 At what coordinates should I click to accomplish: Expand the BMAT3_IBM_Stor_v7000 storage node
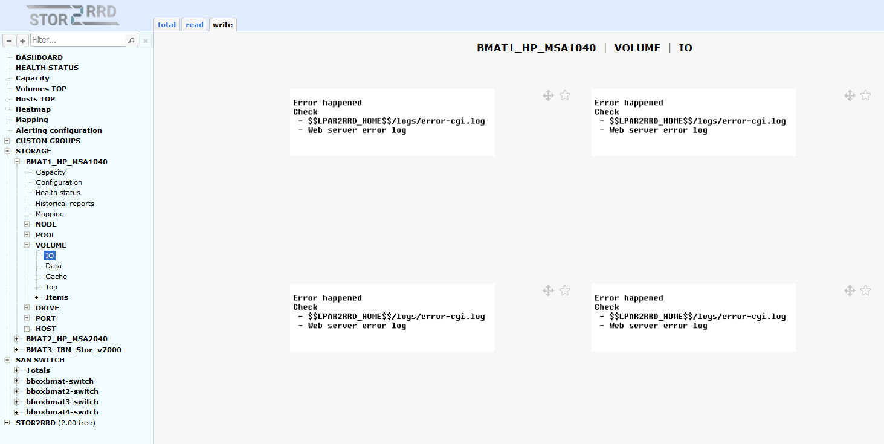coord(17,350)
